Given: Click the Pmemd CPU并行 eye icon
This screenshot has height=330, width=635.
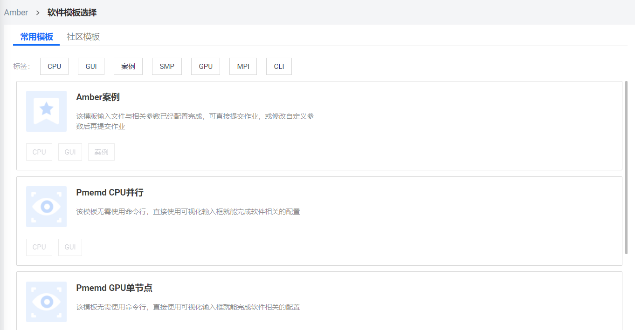Looking at the screenshot, I should 46,207.
